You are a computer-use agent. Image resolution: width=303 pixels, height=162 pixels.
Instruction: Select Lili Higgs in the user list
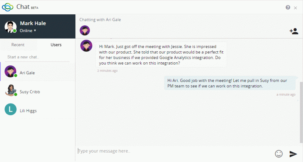pos(37,109)
